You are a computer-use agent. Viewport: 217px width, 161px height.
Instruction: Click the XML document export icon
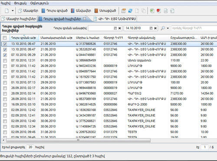(166, 11)
